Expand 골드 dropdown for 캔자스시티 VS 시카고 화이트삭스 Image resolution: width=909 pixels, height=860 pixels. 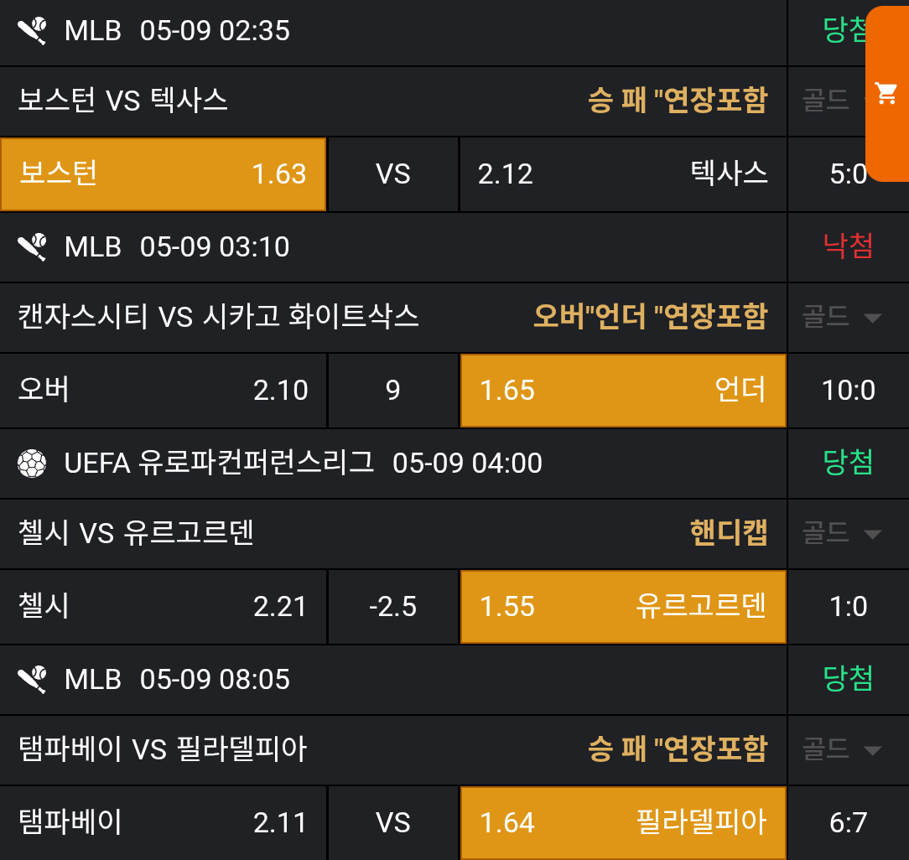pyautogui.click(x=842, y=318)
